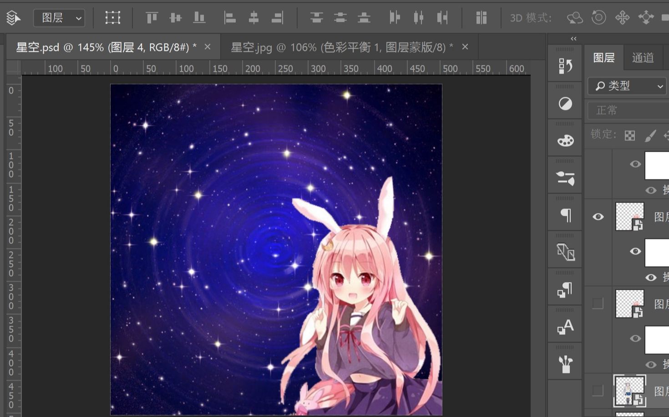Click the Move tool preset icon in options bar
The height and width of the screenshot is (417, 669).
pyautogui.click(x=14, y=18)
